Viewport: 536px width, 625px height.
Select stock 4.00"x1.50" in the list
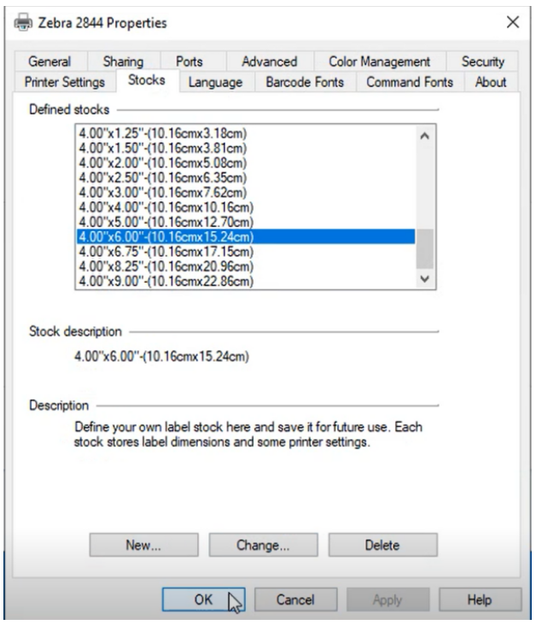click(246, 148)
